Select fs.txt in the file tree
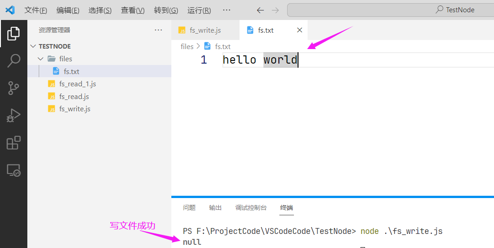This screenshot has width=494, height=248. (x=99, y=71)
